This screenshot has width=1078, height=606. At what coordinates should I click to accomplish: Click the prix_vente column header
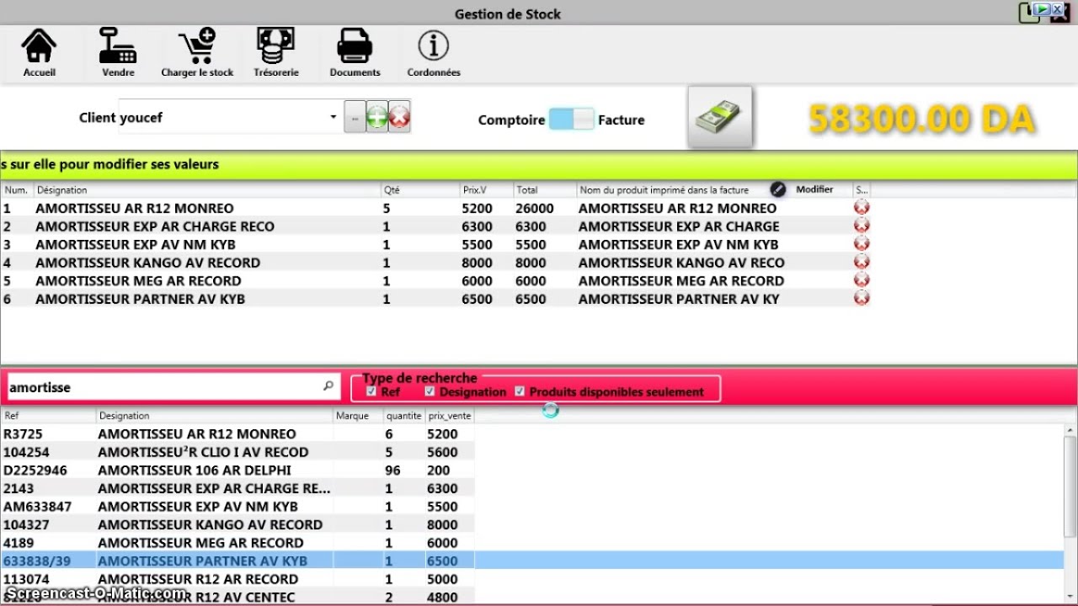[x=449, y=416]
